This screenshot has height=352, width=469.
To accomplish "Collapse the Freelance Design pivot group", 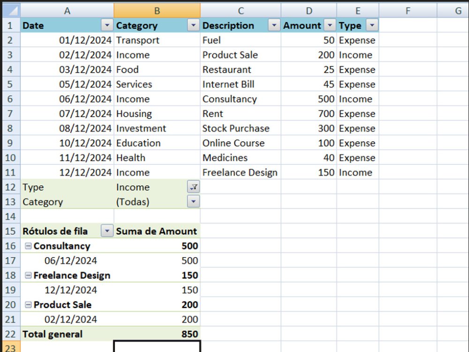I will [28, 275].
